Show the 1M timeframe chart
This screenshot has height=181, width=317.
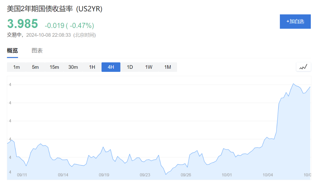click(167, 67)
